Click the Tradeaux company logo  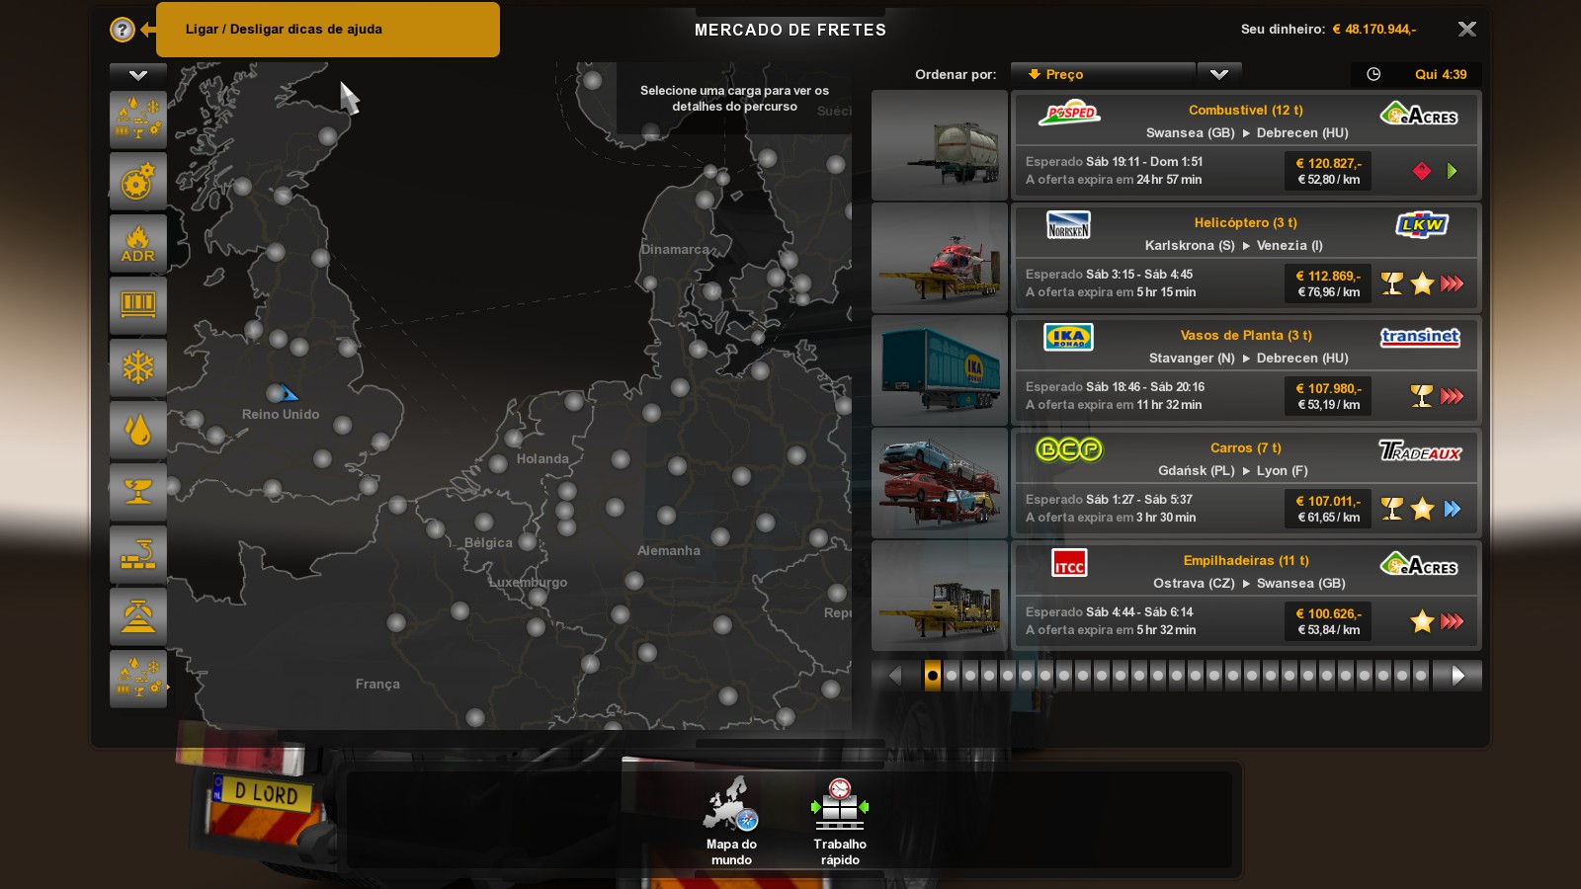pyautogui.click(x=1420, y=451)
